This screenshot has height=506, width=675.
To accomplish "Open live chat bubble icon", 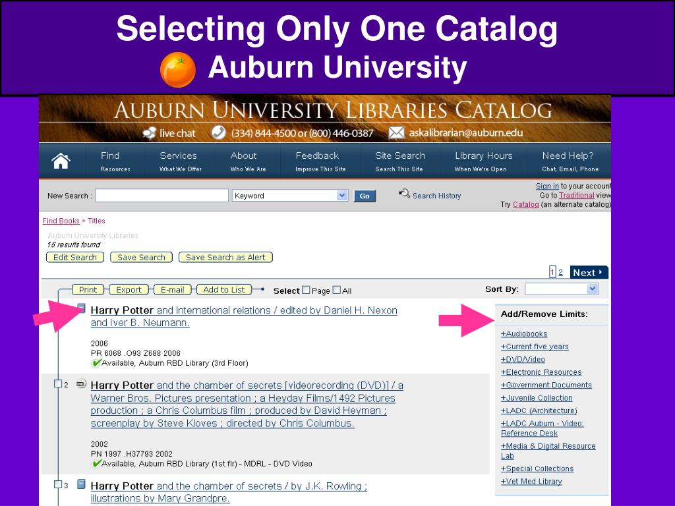I will tap(150, 133).
